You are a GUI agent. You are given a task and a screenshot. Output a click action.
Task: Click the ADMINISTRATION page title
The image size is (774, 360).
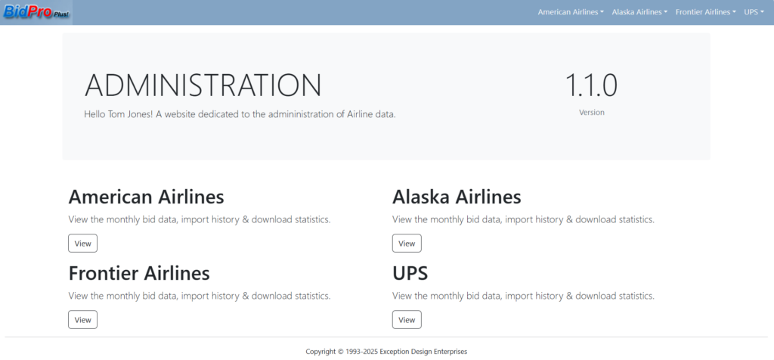(x=203, y=85)
